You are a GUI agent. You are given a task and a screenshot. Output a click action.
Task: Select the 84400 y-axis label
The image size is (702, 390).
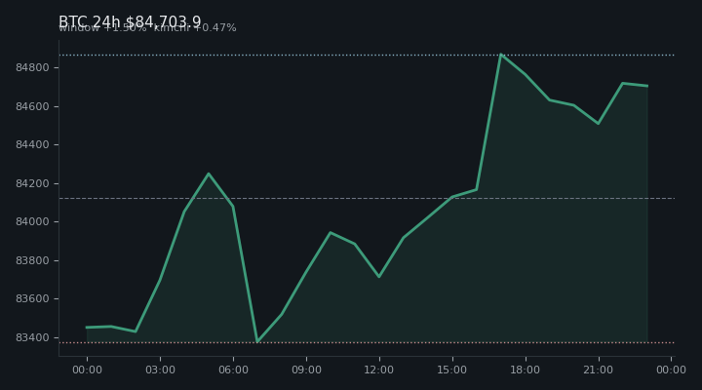pyautogui.click(x=32, y=145)
